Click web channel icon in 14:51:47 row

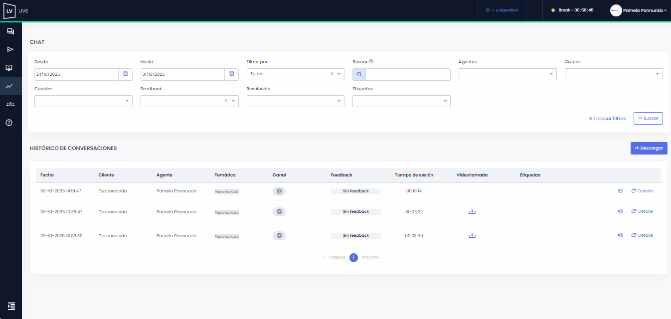click(x=279, y=191)
